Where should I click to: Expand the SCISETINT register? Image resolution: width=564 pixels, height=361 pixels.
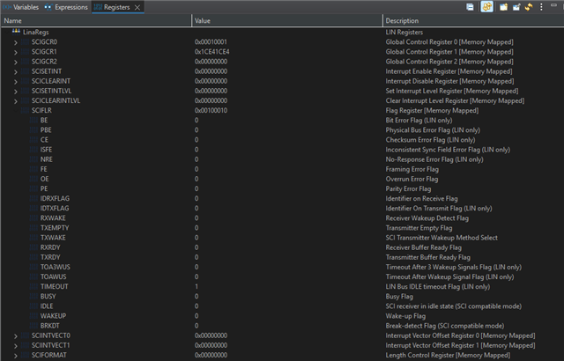[x=16, y=72]
